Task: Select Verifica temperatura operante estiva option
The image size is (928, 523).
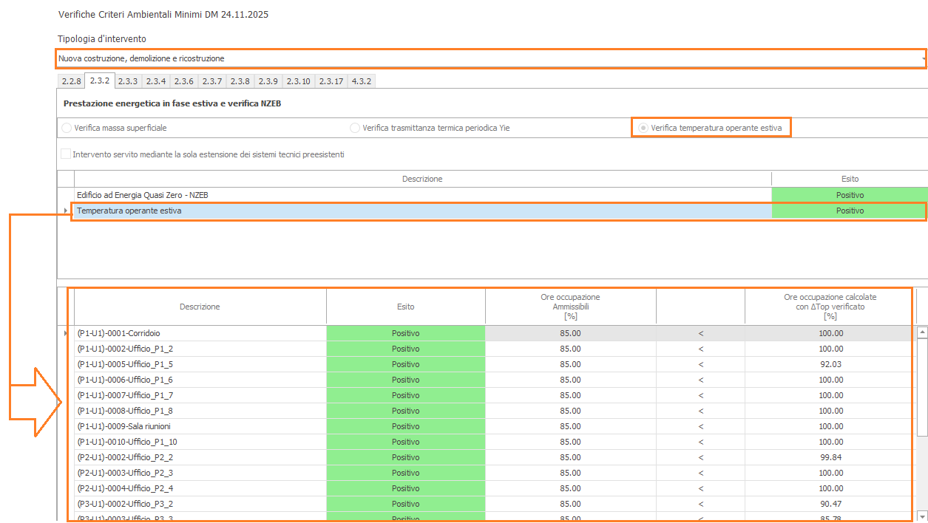Action: (644, 128)
